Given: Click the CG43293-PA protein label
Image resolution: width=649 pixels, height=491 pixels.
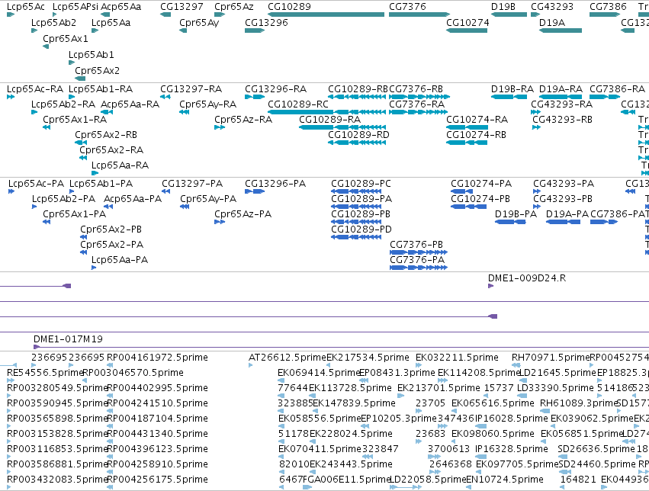Looking at the screenshot, I should (564, 183).
